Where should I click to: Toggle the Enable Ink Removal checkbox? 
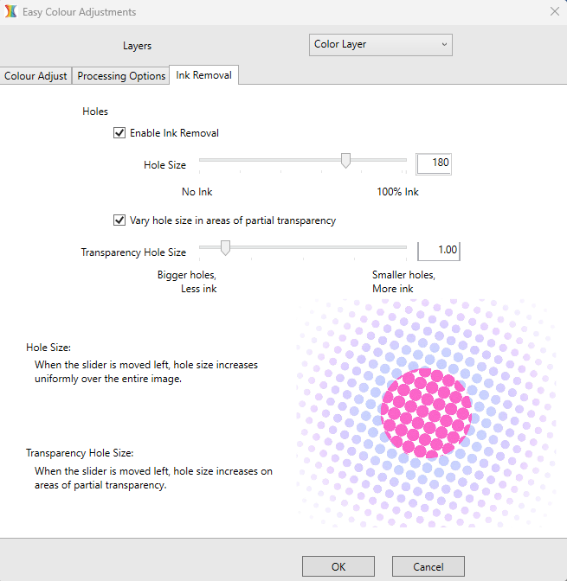tap(119, 132)
